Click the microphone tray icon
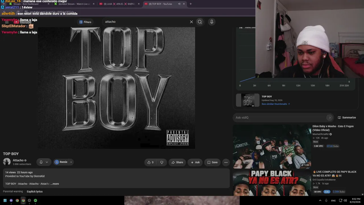Image resolution: width=364 pixels, height=205 pixels. click(x=326, y=200)
